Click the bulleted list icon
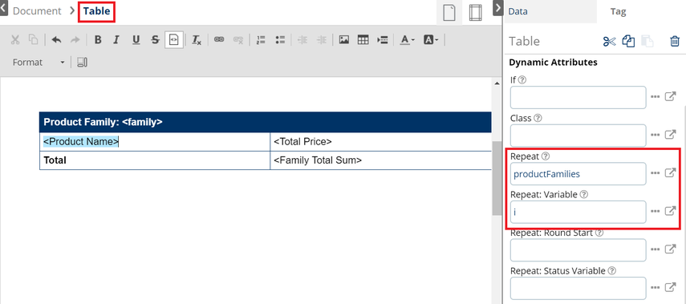686x304 pixels. (x=281, y=40)
